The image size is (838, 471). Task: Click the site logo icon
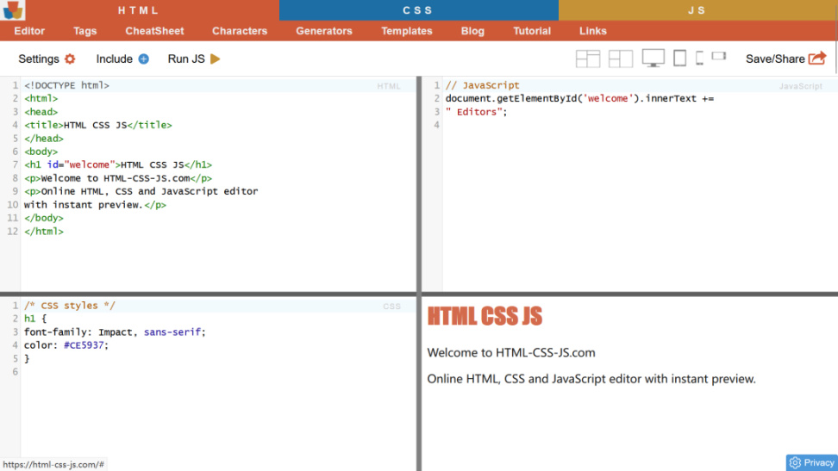[x=12, y=9]
